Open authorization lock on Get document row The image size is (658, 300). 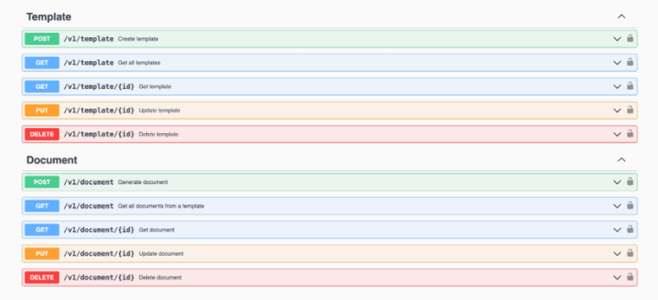click(630, 230)
